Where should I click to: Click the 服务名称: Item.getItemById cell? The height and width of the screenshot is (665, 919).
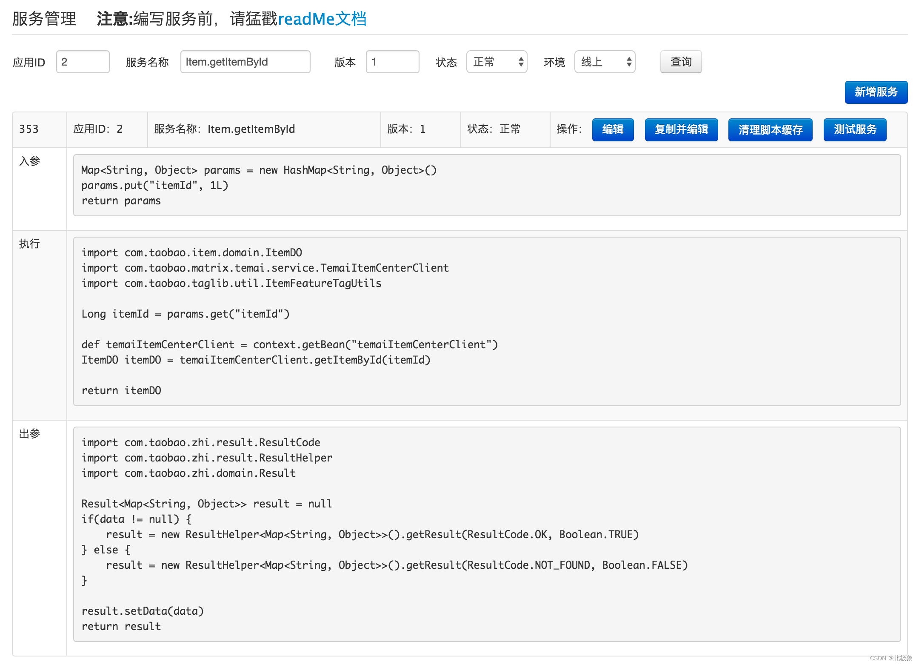pyautogui.click(x=264, y=129)
